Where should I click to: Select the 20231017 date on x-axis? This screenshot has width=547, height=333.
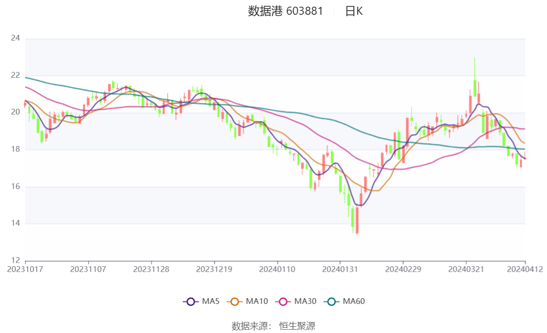point(25,269)
